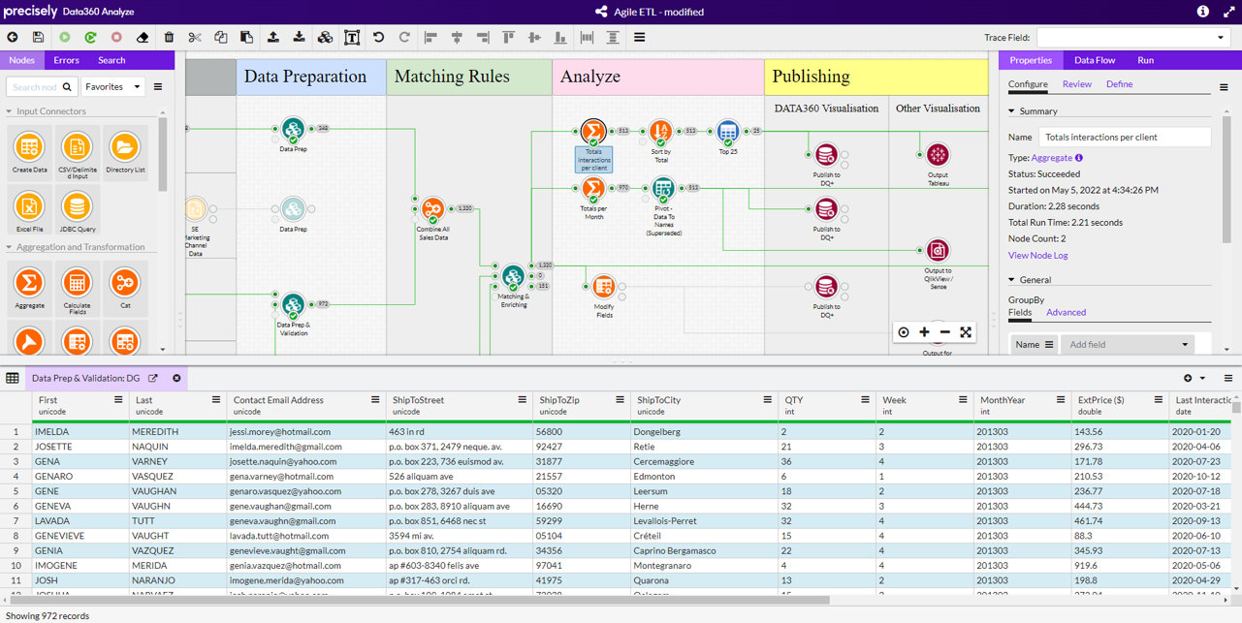
Task: Click the green Run play icon
Action: point(65,38)
